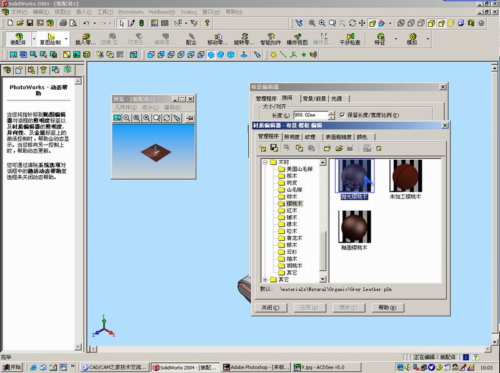The width and height of the screenshot is (500, 373).
Task: Open Print Preview from the standard toolbar
Action: pos(73,23)
